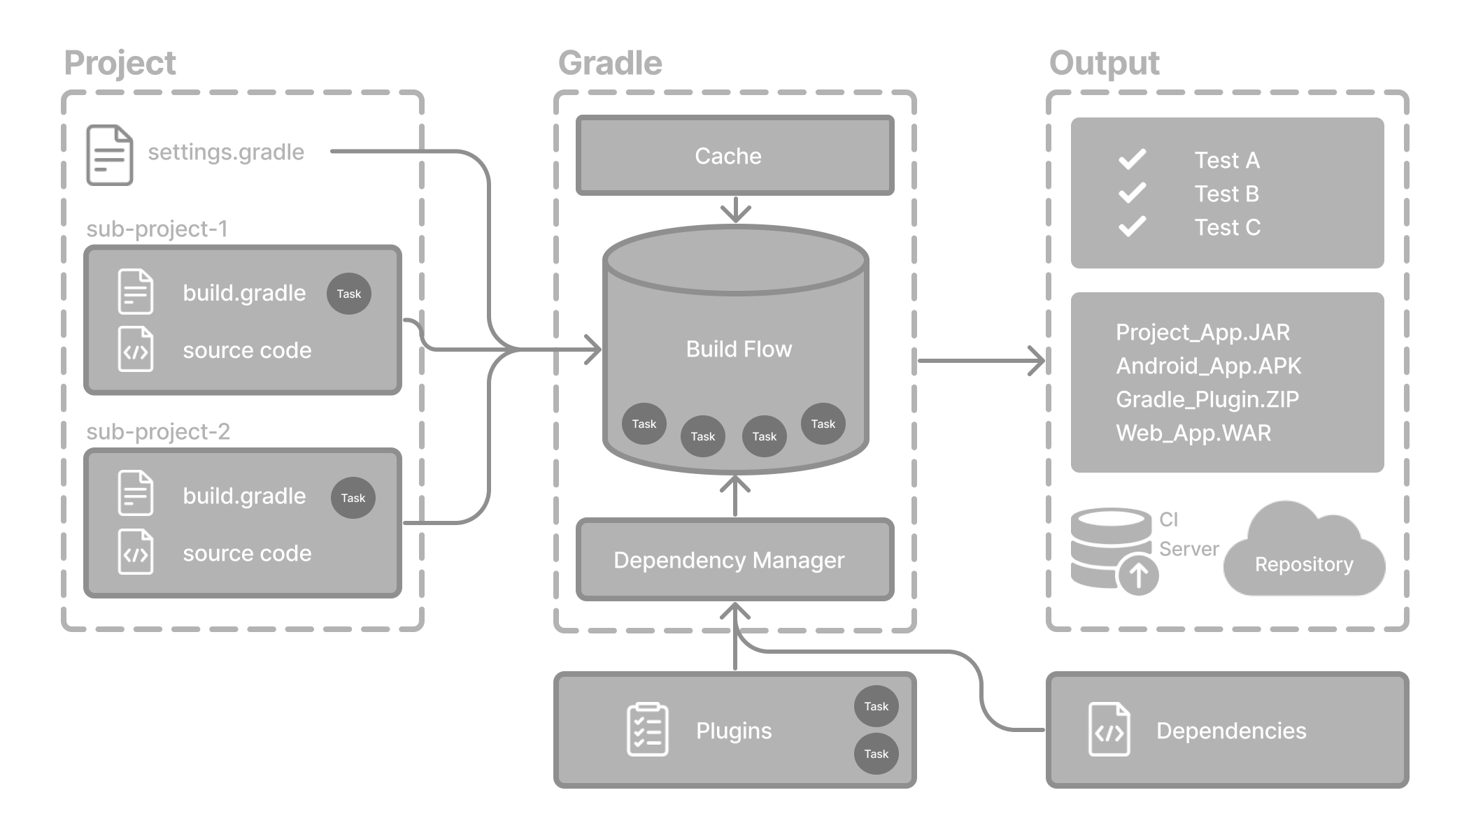Click the source code icon (bottom module)

pyautogui.click(x=134, y=552)
